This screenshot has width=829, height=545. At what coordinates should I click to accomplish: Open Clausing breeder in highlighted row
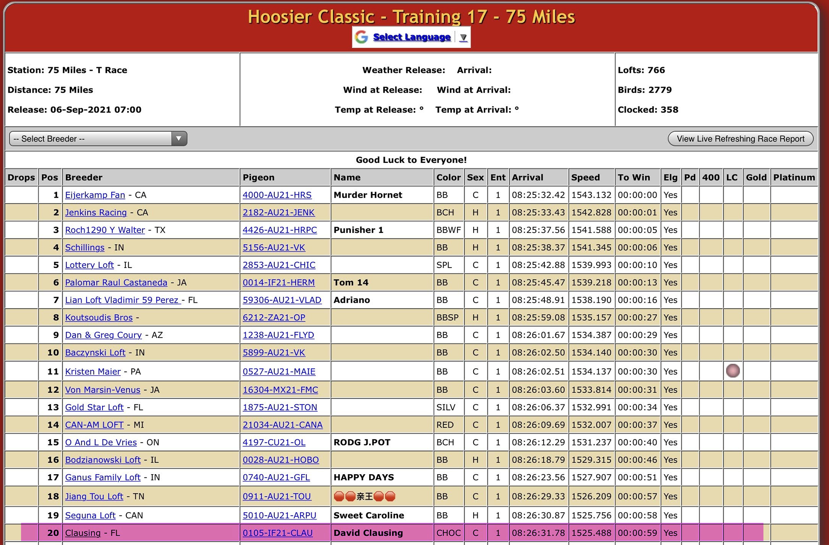pyautogui.click(x=83, y=533)
